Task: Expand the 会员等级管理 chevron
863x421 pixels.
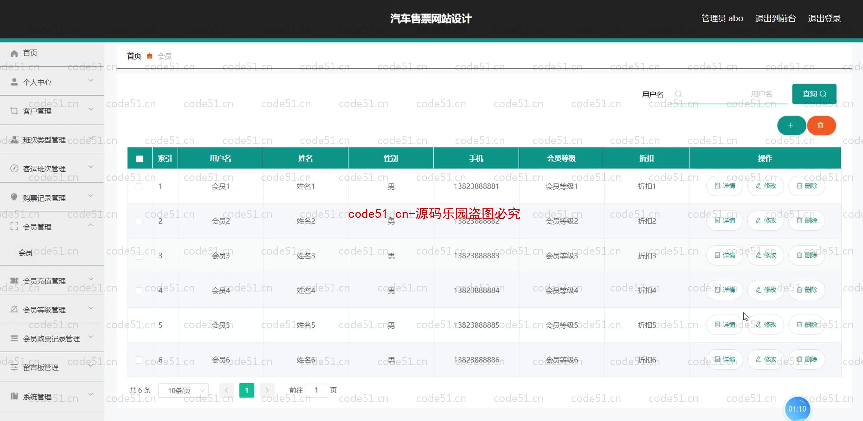Action: click(90, 308)
